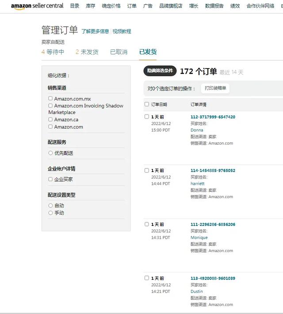Click the 卖家自配送 label
Image resolution: width=283 pixels, height=314 pixels.
pyautogui.click(x=53, y=42)
